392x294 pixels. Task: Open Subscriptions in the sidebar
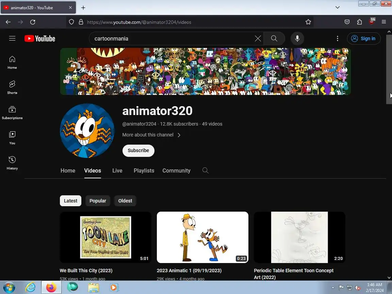click(x=12, y=113)
